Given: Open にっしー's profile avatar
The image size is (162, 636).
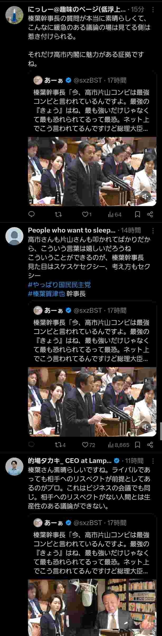Looking at the screenshot, I should (x=15, y=15).
